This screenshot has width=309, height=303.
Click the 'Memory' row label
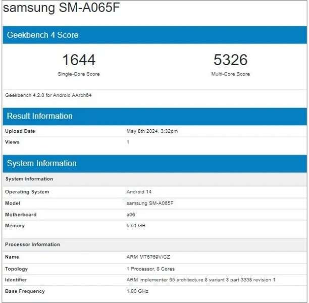pos(15,226)
